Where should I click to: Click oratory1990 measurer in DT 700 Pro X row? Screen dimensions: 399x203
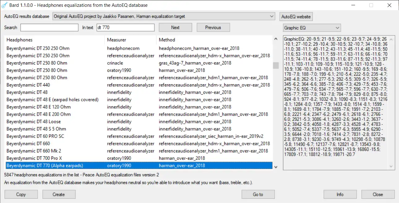[119, 158]
